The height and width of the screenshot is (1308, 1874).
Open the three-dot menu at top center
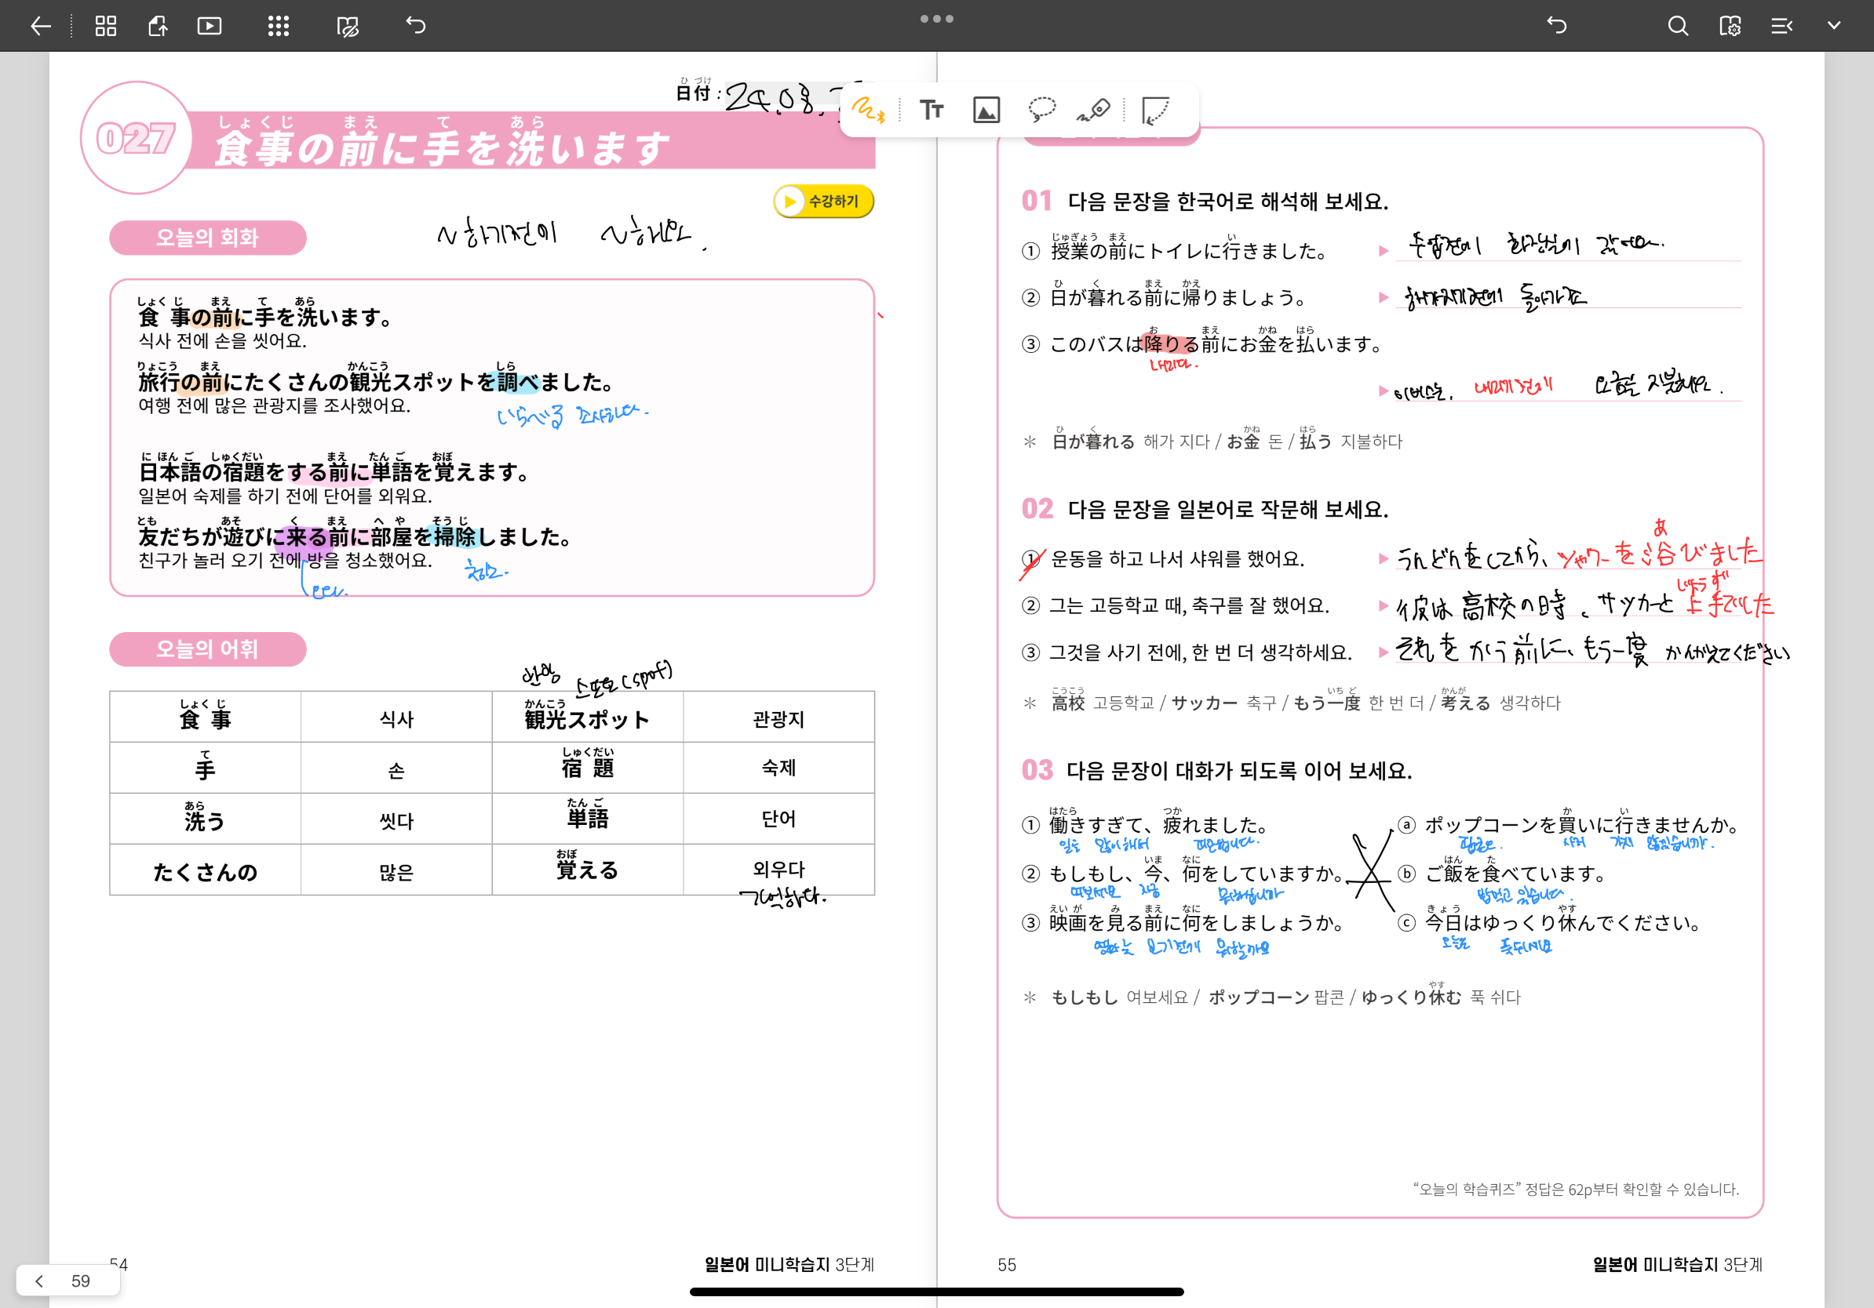pyautogui.click(x=936, y=19)
